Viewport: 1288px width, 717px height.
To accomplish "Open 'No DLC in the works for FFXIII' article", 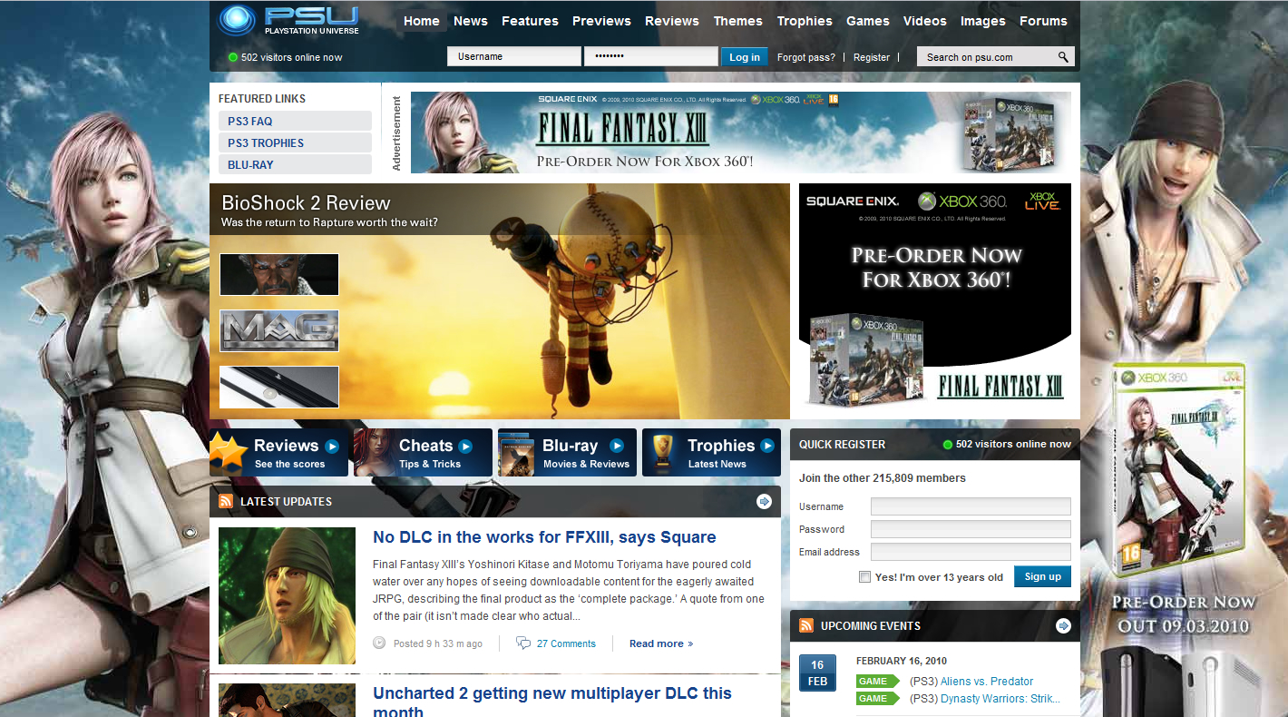I will [544, 537].
